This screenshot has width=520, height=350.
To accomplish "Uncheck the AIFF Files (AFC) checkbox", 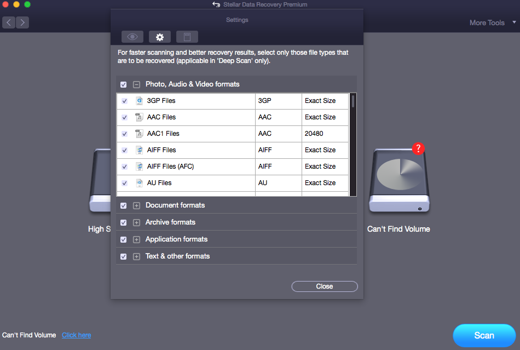I will coord(124,167).
